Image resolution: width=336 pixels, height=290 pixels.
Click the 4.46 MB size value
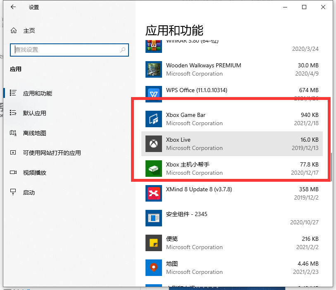[x=308, y=264]
